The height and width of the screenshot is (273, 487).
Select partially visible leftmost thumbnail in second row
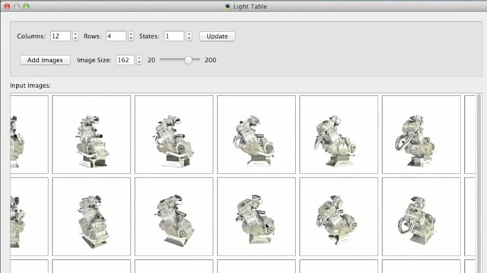point(29,217)
